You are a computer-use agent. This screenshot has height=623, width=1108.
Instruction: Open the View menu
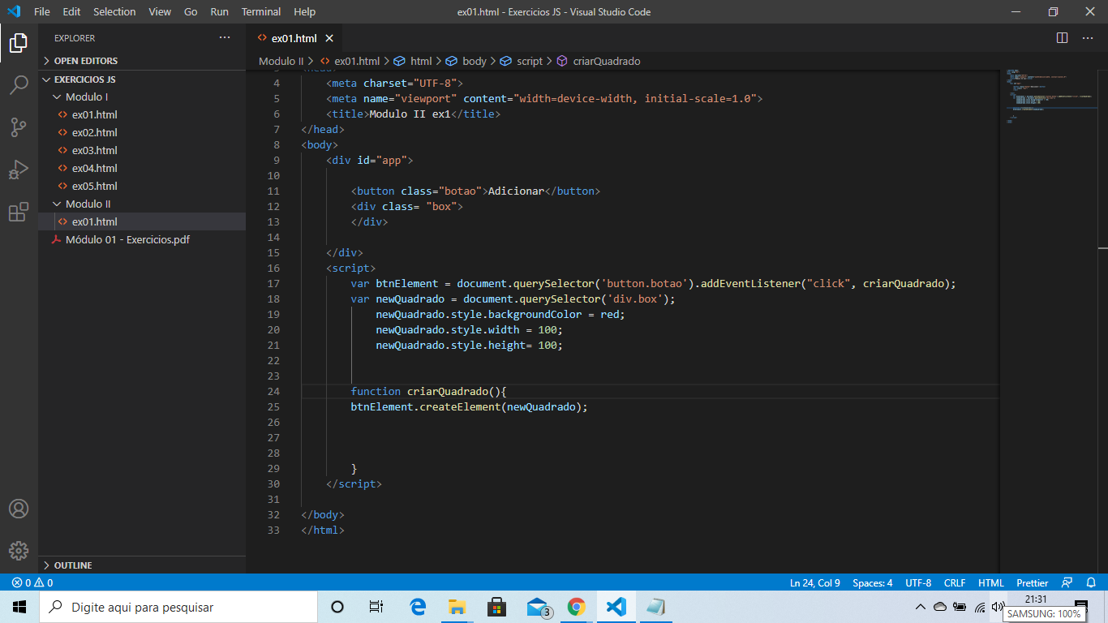point(160,11)
